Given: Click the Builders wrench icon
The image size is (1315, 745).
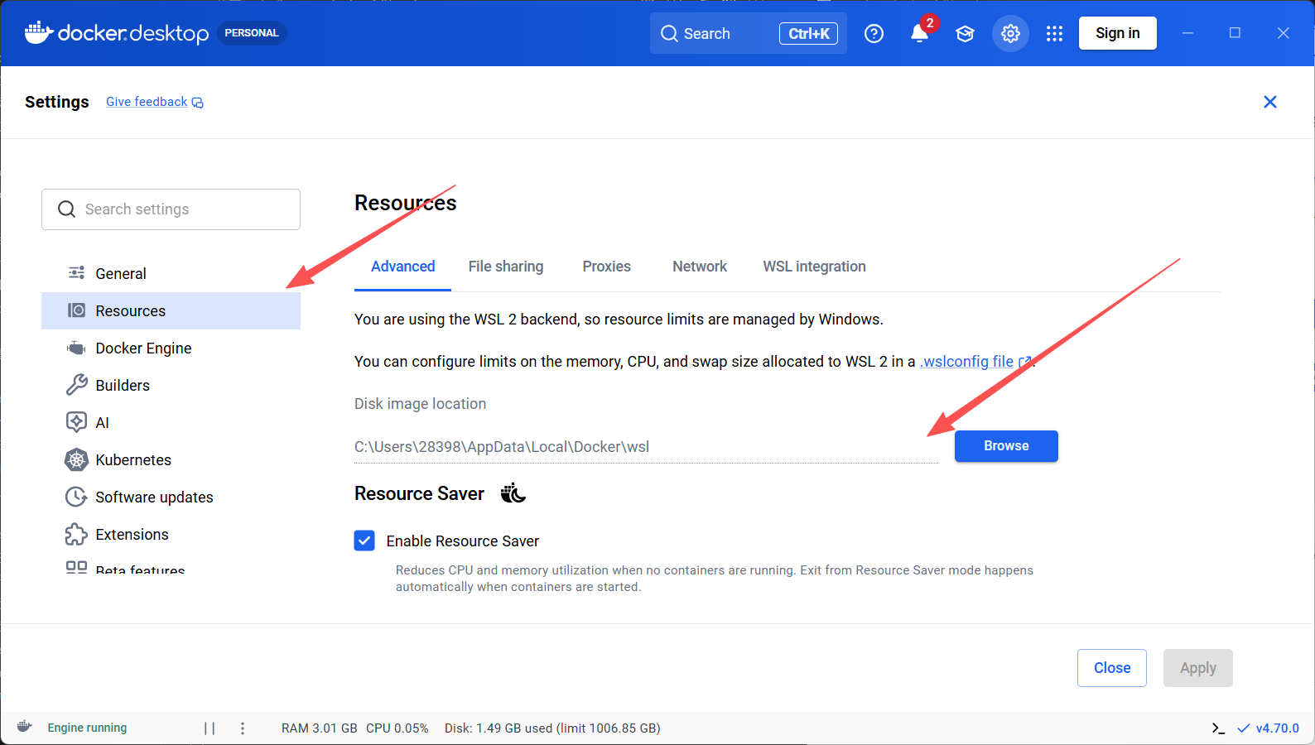Looking at the screenshot, I should (x=76, y=385).
